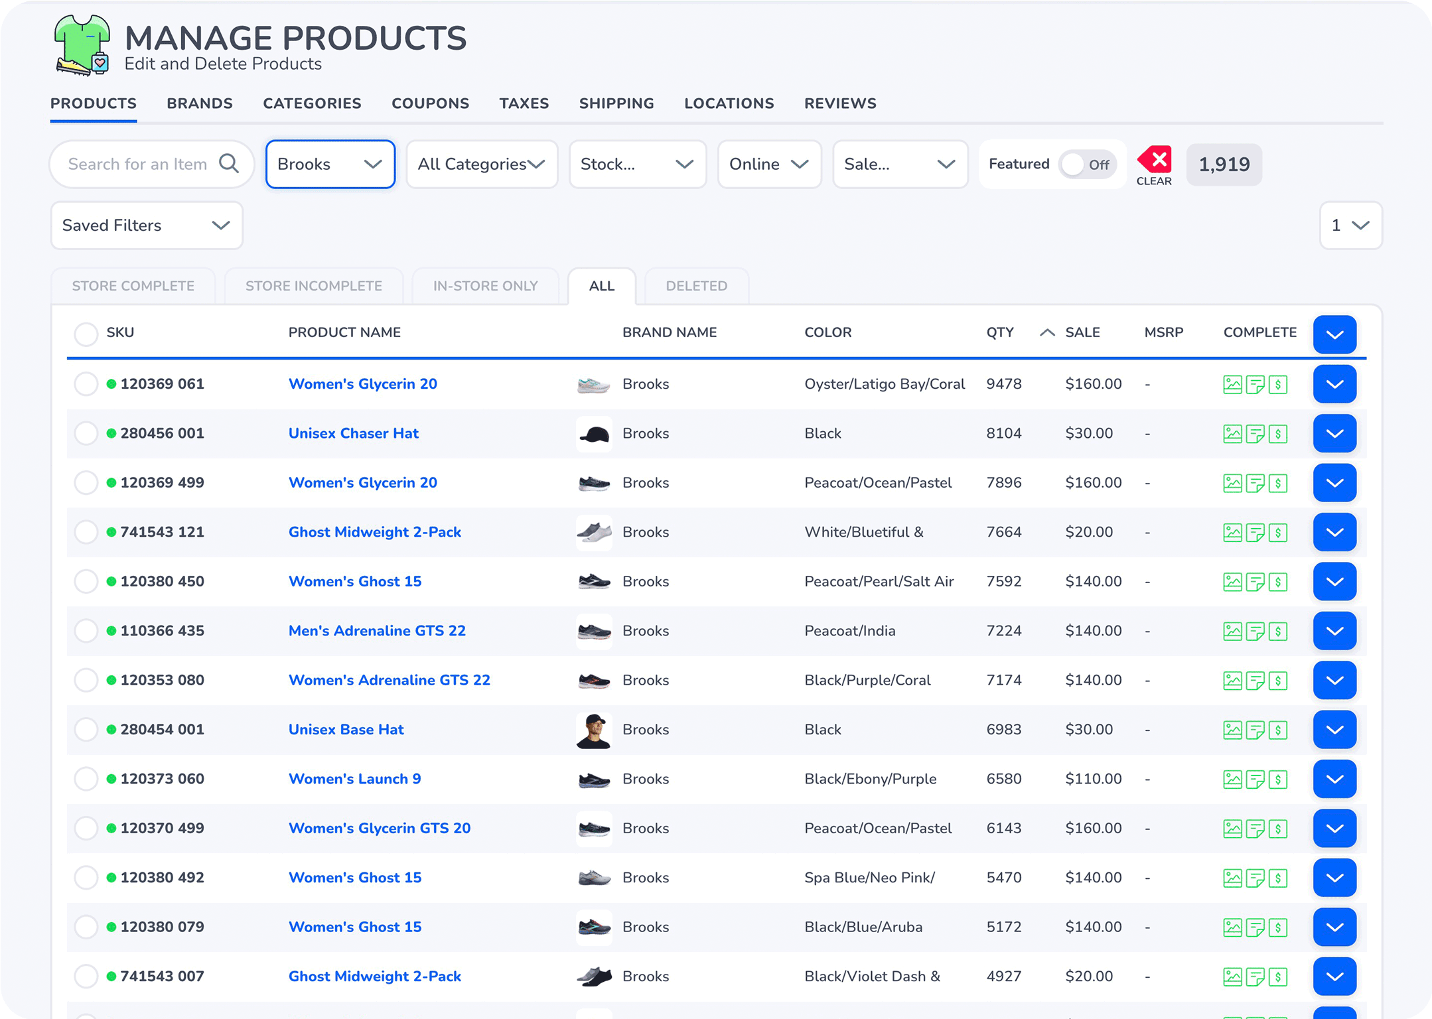Open the Reviews tab
This screenshot has width=1432, height=1019.
click(840, 103)
